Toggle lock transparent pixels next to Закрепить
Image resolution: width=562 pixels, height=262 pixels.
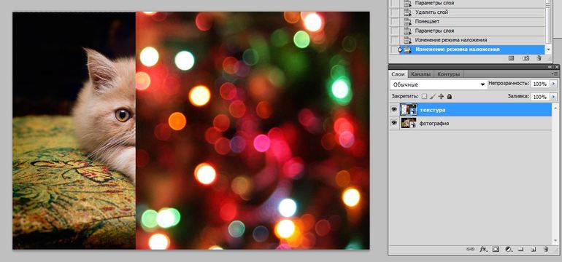click(x=424, y=97)
